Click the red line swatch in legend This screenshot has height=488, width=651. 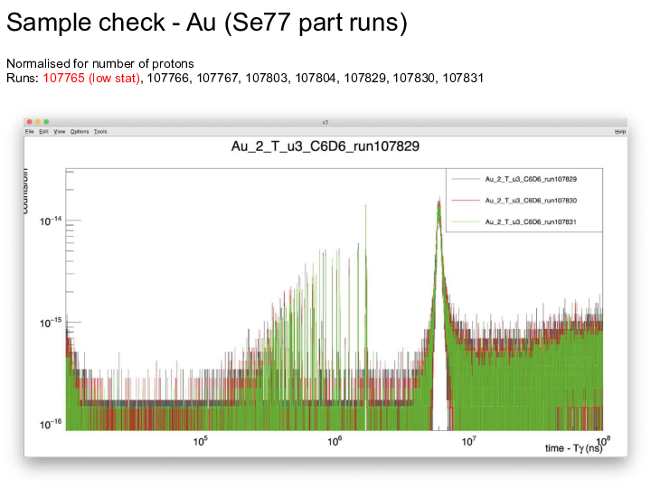(x=466, y=200)
